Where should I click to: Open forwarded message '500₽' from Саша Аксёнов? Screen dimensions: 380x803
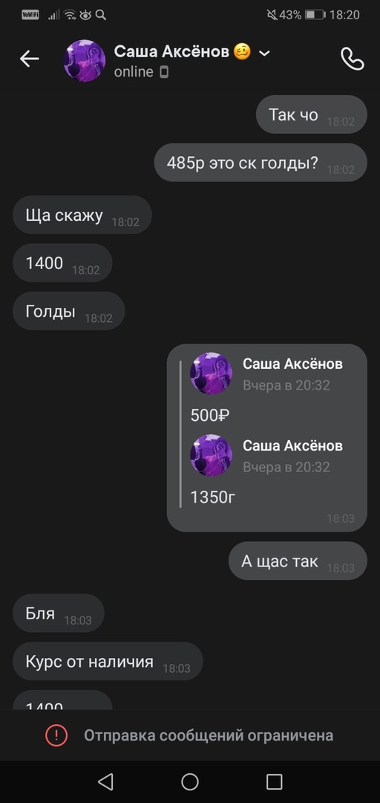pos(266,388)
